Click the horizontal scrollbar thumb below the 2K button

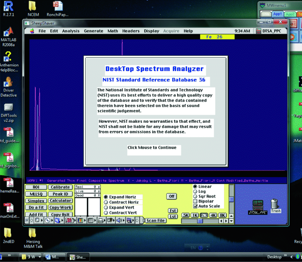pyautogui.click(x=200, y=221)
